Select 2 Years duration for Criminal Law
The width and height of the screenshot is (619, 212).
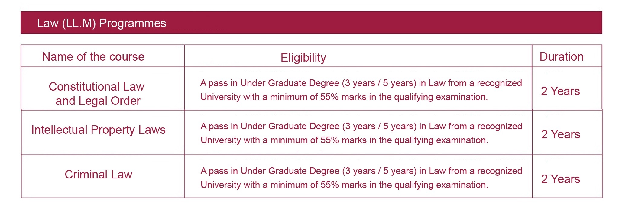click(x=561, y=179)
